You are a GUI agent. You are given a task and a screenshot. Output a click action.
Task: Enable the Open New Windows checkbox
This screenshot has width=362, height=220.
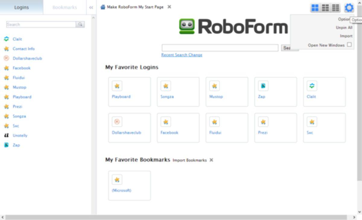(x=349, y=45)
